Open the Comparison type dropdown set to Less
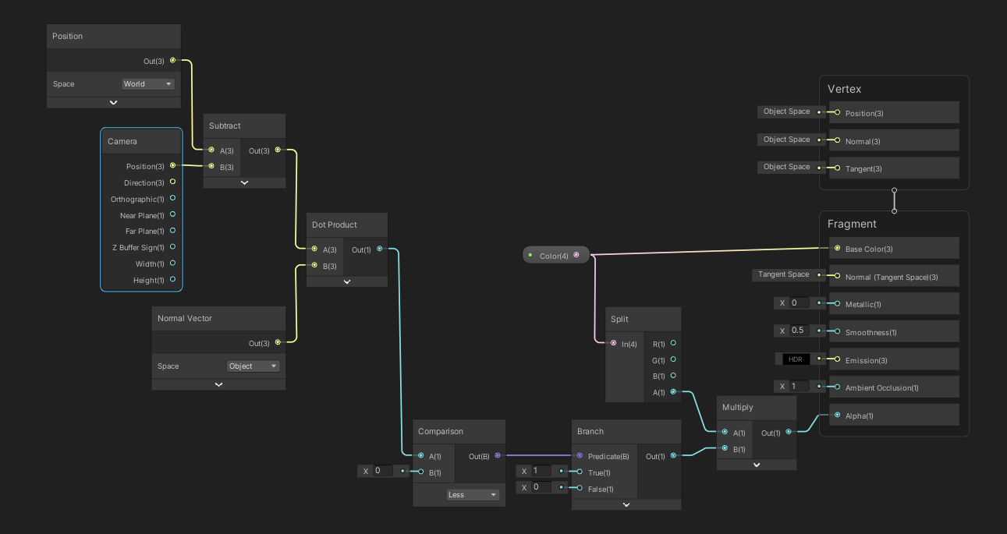1007x534 pixels. (473, 495)
